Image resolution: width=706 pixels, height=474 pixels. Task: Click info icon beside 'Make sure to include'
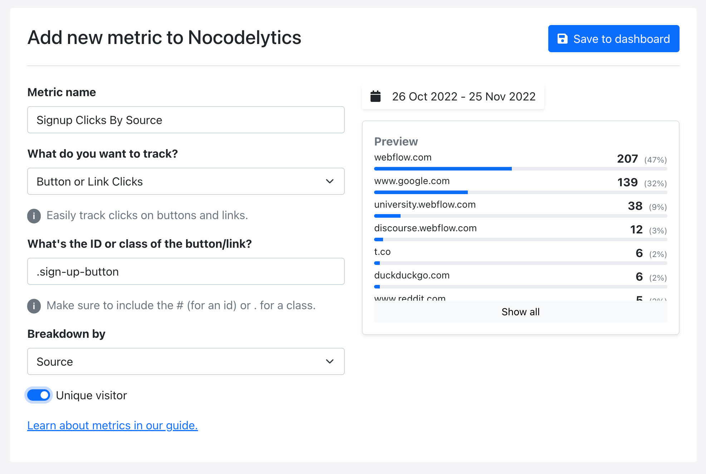point(34,306)
